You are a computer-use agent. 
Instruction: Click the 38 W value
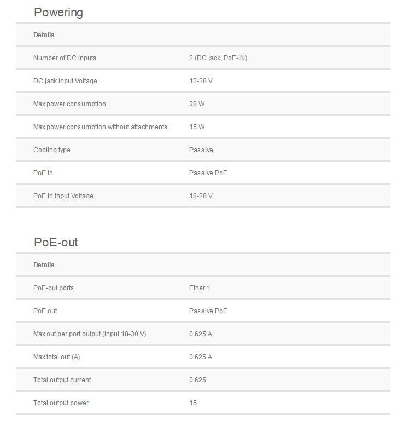pos(197,104)
